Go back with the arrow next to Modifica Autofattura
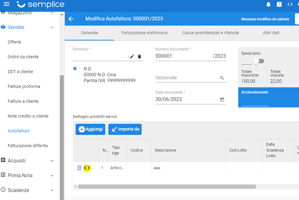 tap(71, 19)
